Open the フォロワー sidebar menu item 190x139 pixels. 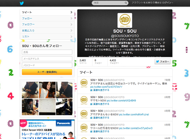[47, 24]
